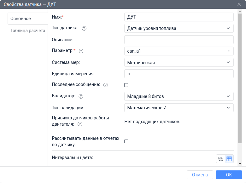Viewport: 246px width, 183px height.
Task: Click scrollbar down arrow in dialog
Action: pos(240,164)
